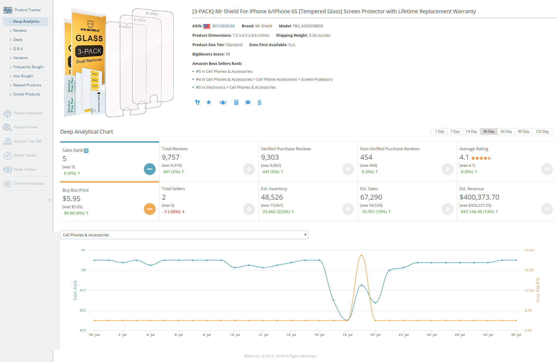Remove Buy Box Price from chart

click(150, 209)
